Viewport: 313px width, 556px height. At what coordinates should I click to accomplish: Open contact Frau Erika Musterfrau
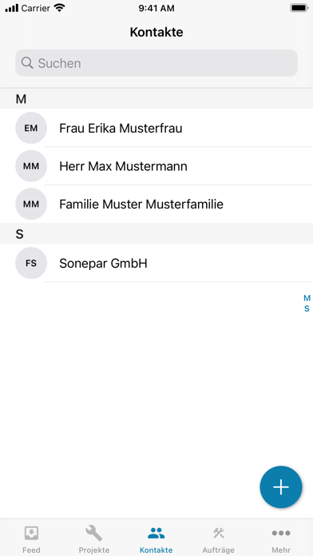pos(156,128)
